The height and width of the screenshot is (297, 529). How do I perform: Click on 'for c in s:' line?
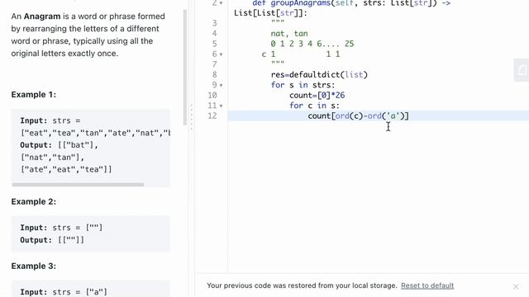coord(314,106)
